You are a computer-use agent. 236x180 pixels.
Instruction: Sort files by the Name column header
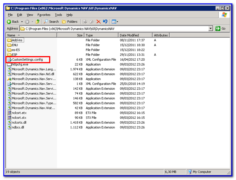tap(12, 35)
